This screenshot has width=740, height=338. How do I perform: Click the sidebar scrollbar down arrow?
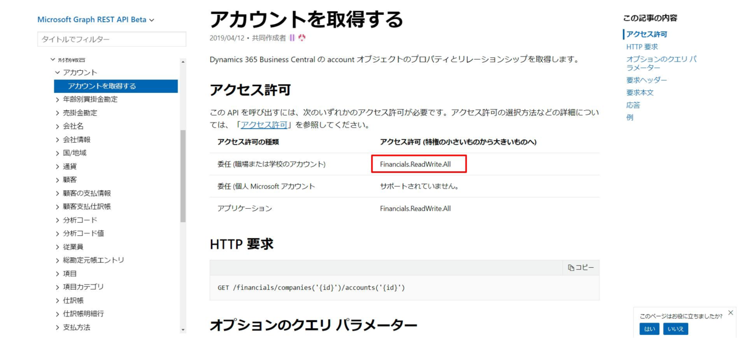tap(183, 330)
